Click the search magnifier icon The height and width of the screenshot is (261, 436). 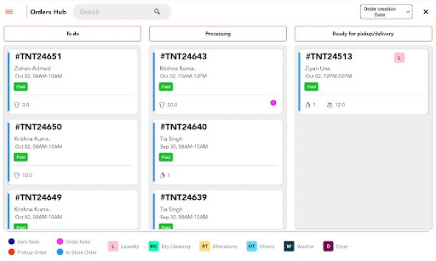point(157,12)
